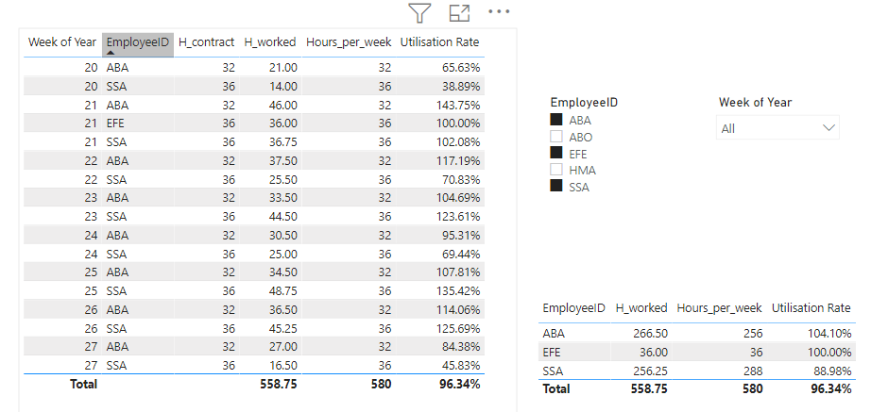Uncheck EFE in the EmployeeID slicer
Viewport: 871px width, 412px height.
(556, 154)
